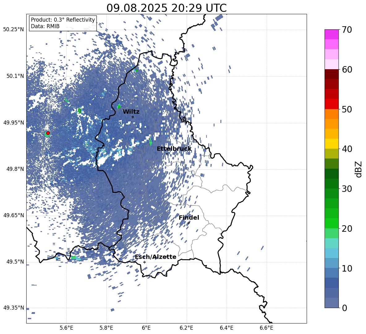366x334 pixels.
Task: Click the 6.2°E longitude label
Action: click(x=186, y=328)
